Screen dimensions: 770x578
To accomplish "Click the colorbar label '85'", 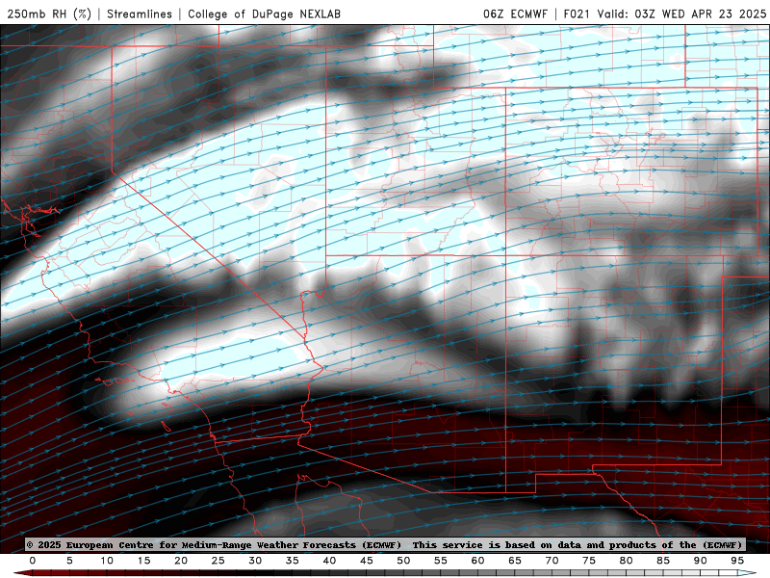I will tap(663, 561).
